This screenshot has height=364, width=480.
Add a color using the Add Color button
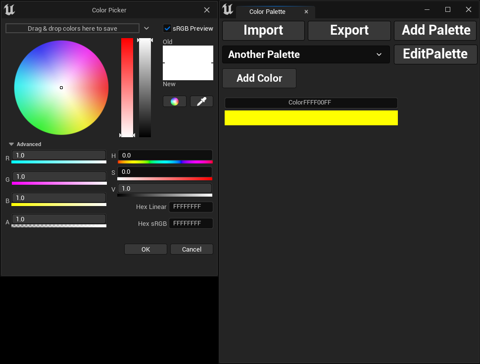(259, 78)
